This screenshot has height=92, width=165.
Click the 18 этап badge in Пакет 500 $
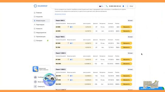pyautogui.click(x=130, y=20)
